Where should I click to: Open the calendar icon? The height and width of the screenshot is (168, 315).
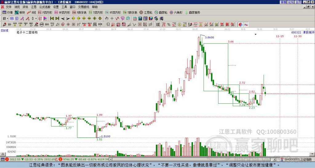pyautogui.click(x=135, y=18)
